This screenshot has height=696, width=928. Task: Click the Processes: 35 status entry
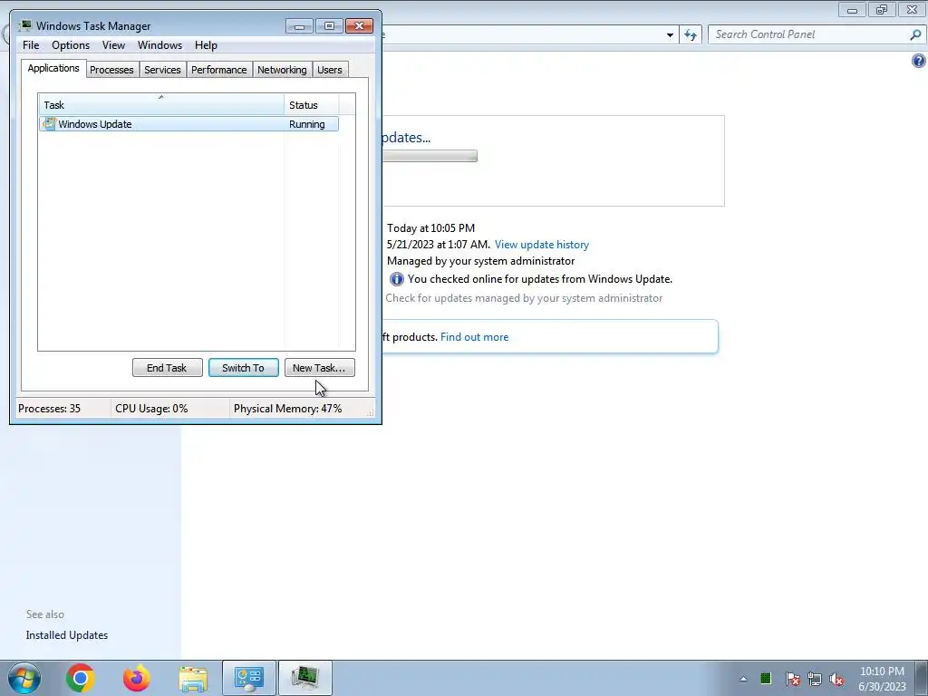(49, 409)
